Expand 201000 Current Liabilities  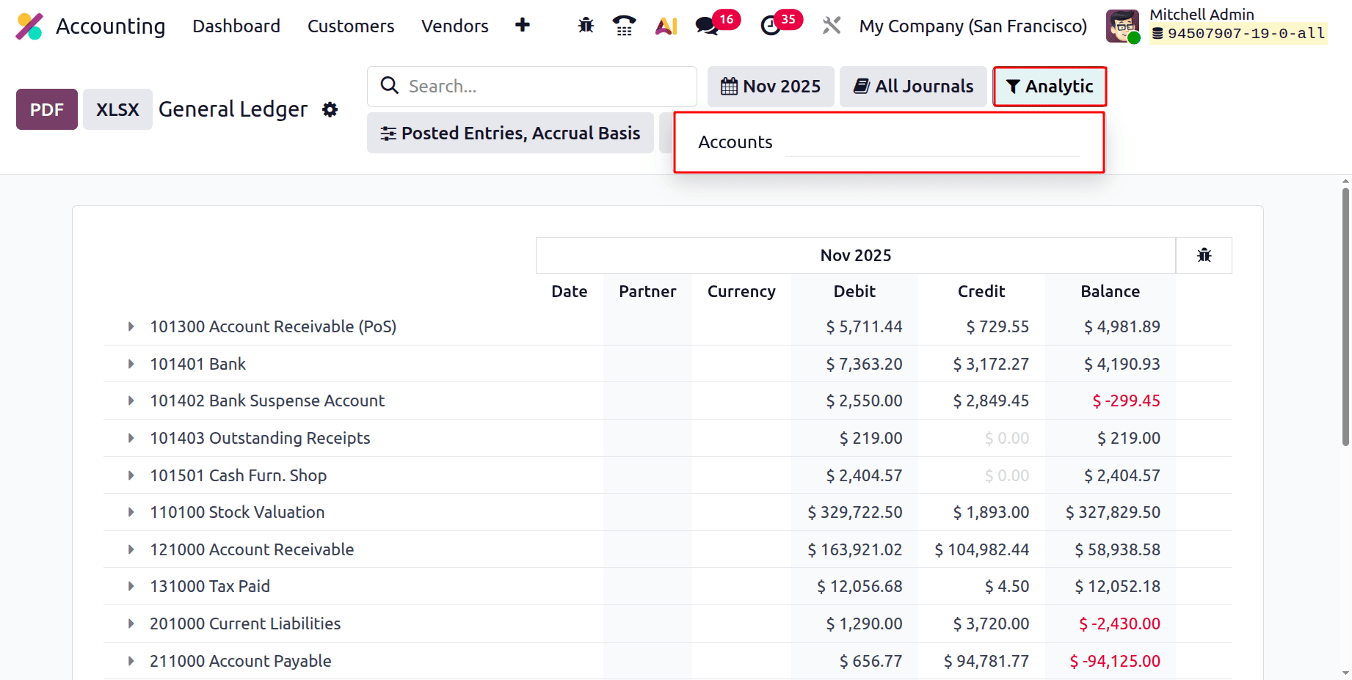tap(131, 624)
